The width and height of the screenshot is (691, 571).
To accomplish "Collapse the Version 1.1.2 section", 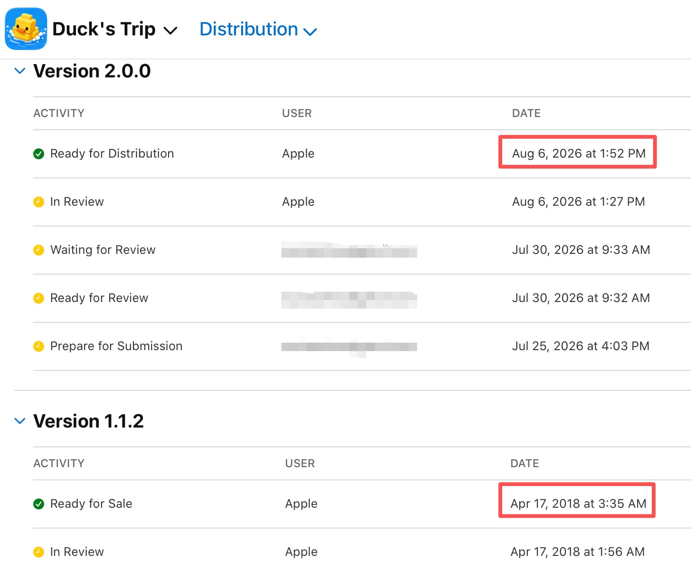I will click(20, 420).
